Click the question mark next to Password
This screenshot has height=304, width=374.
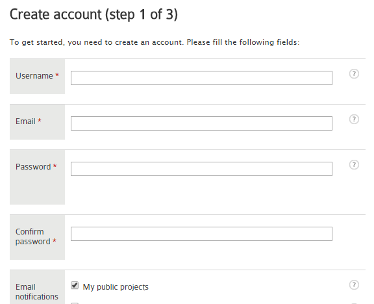[x=354, y=164]
